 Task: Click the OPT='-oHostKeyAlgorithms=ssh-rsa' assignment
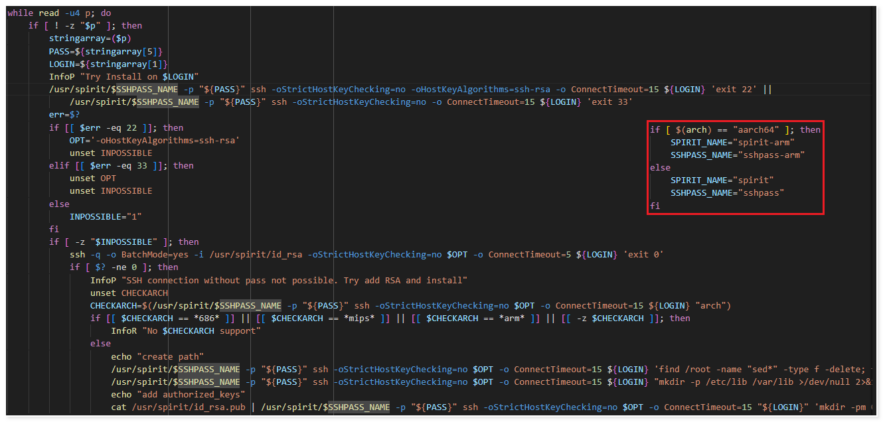coord(154,140)
